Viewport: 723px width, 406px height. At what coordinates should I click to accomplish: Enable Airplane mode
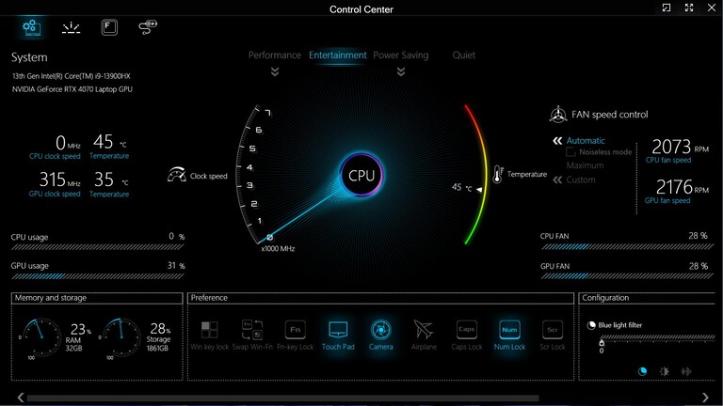pos(424,336)
